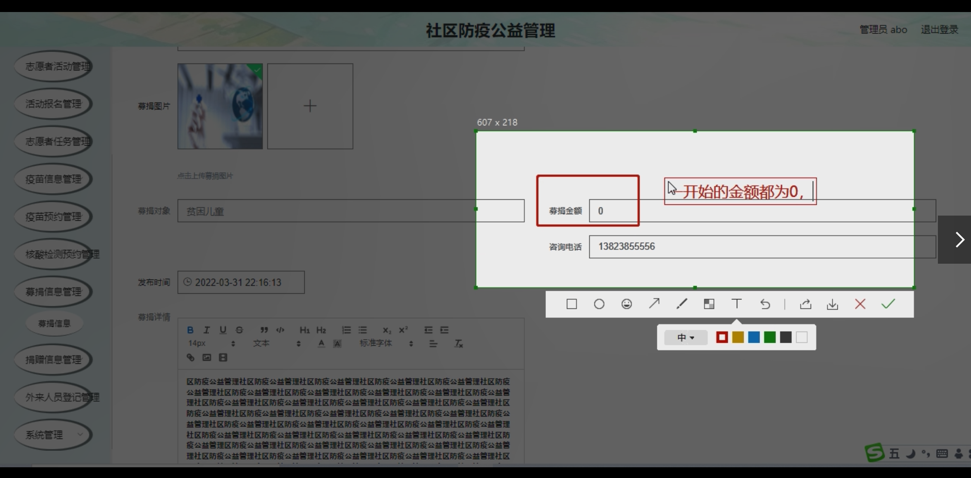Toggle italic formatting in editor
The image size is (971, 478).
point(206,330)
